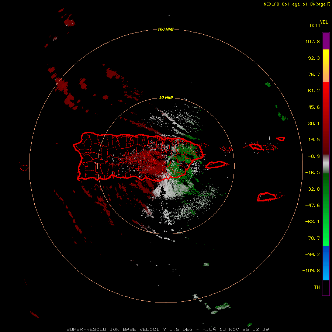Viewport: 332px width, 332px height.
Task: Pick the gray segment of the color bar
Action: tap(326, 164)
